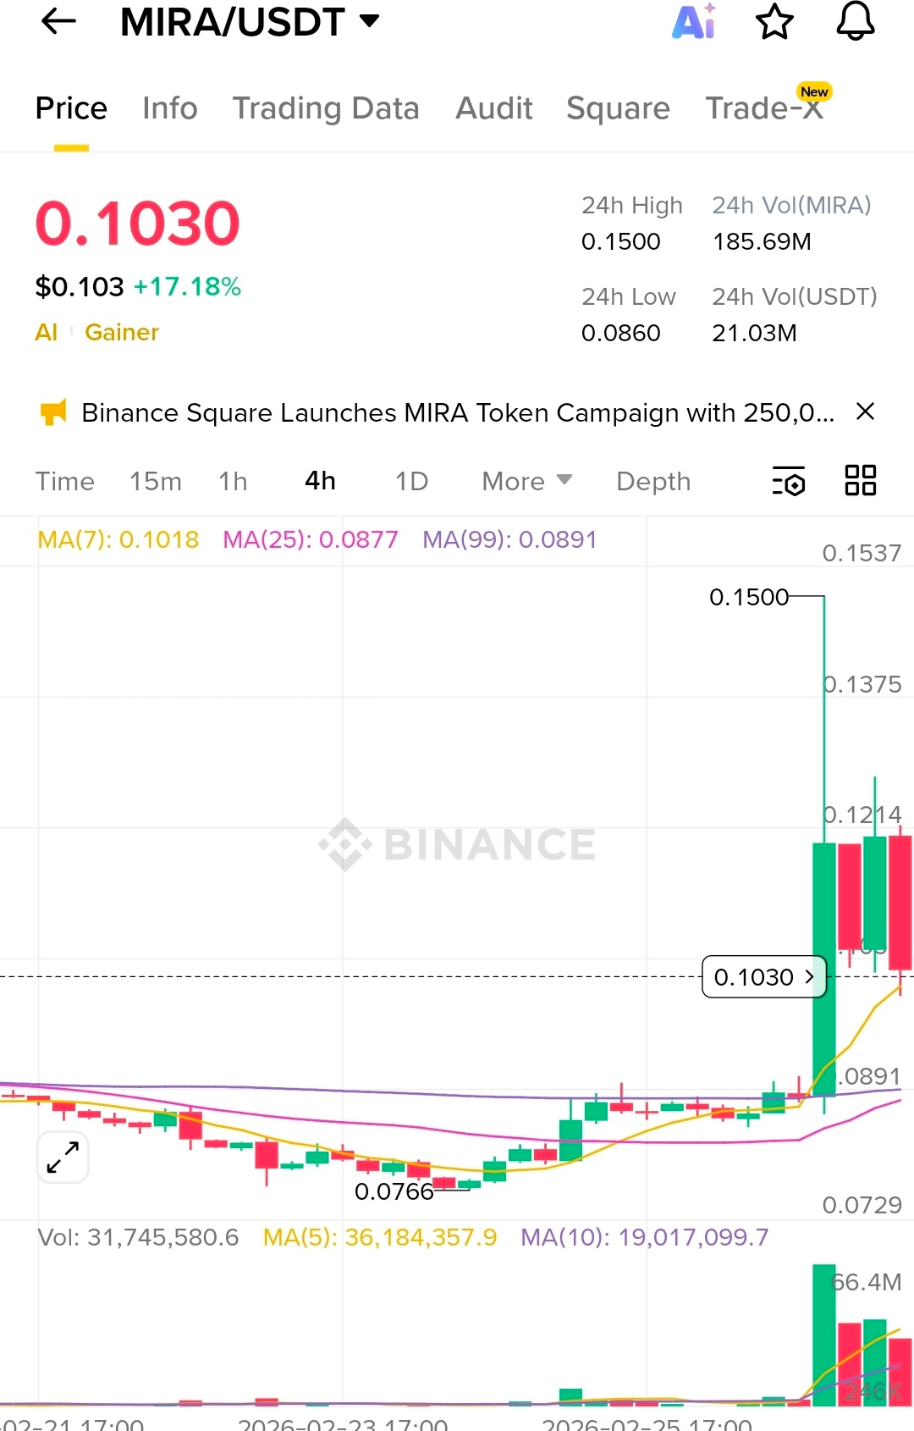This screenshot has width=914, height=1431.
Task: Go back using the left arrow
Action: click(58, 22)
